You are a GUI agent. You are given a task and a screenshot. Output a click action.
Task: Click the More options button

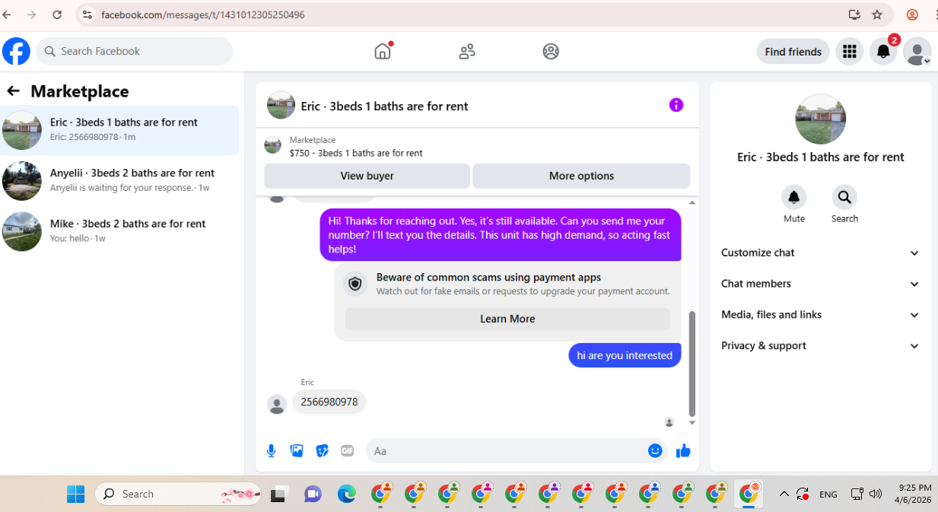click(x=581, y=176)
